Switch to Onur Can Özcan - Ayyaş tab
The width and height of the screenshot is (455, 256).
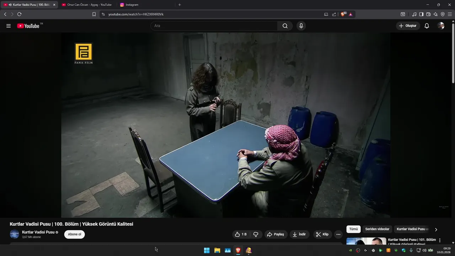[87, 5]
